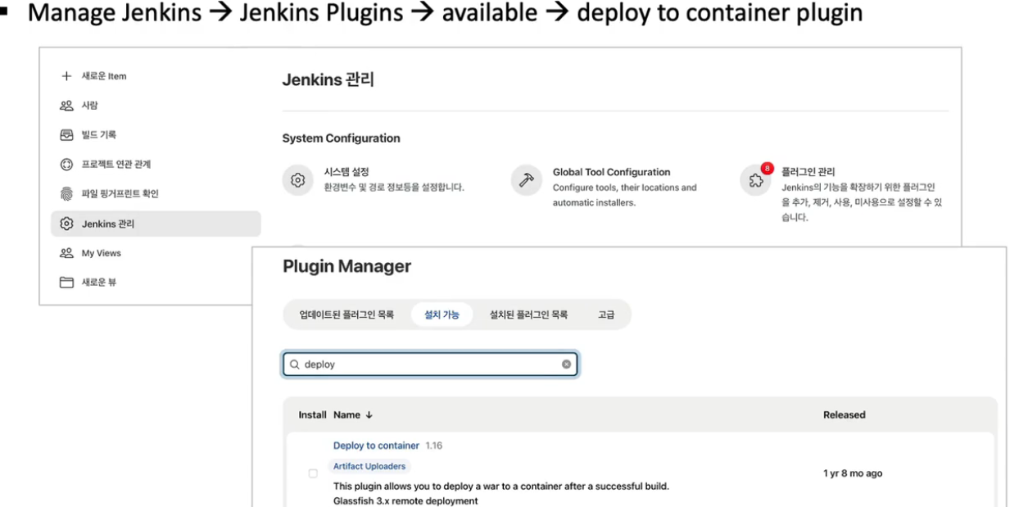
Task: Open 빌드 기록 from the sidebar
Action: point(99,134)
